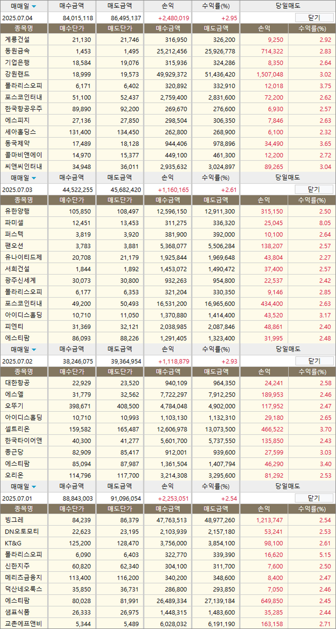This screenshot has width=336, height=629.
Task: Click the 세아홀딩스 stock name
Action: click(21, 132)
